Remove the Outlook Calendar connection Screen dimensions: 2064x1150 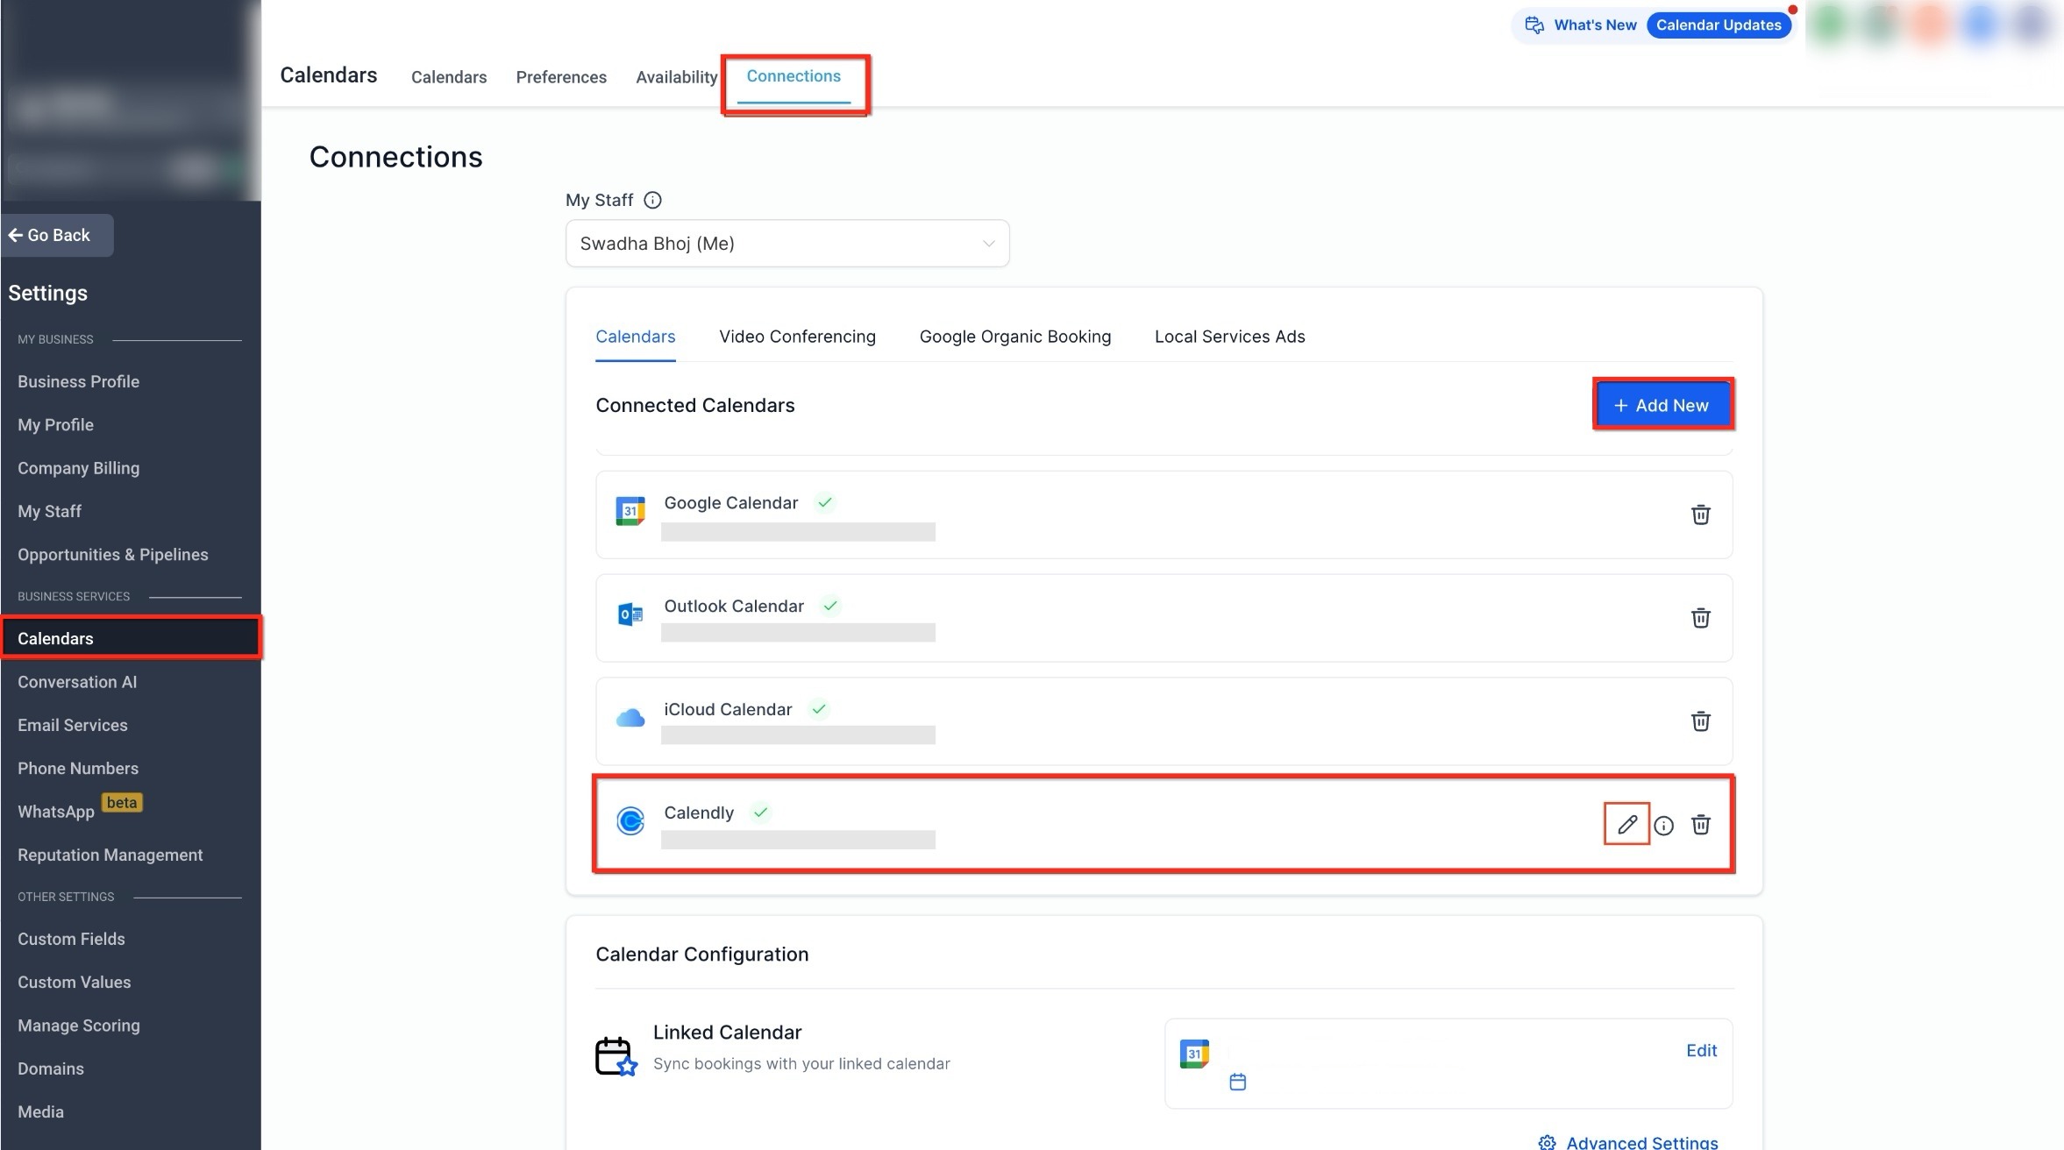(x=1700, y=618)
